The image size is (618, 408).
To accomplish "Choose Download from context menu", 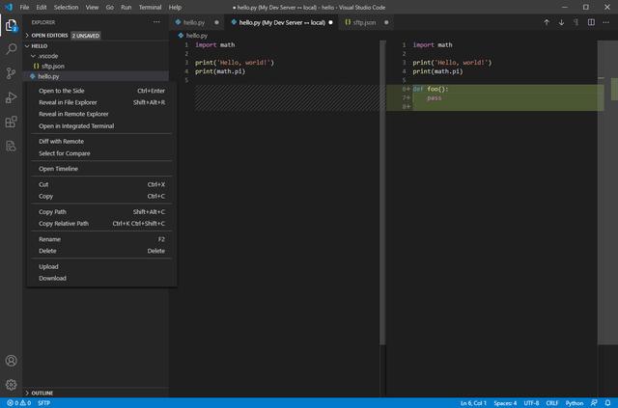I will (101, 279).
